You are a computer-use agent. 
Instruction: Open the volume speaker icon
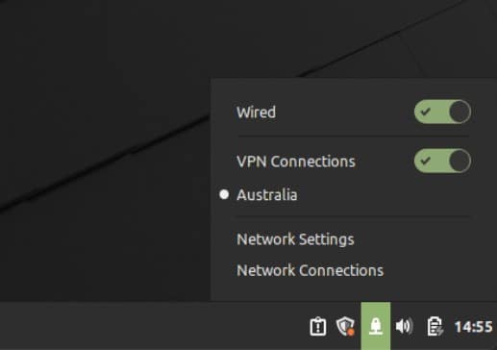pos(404,326)
